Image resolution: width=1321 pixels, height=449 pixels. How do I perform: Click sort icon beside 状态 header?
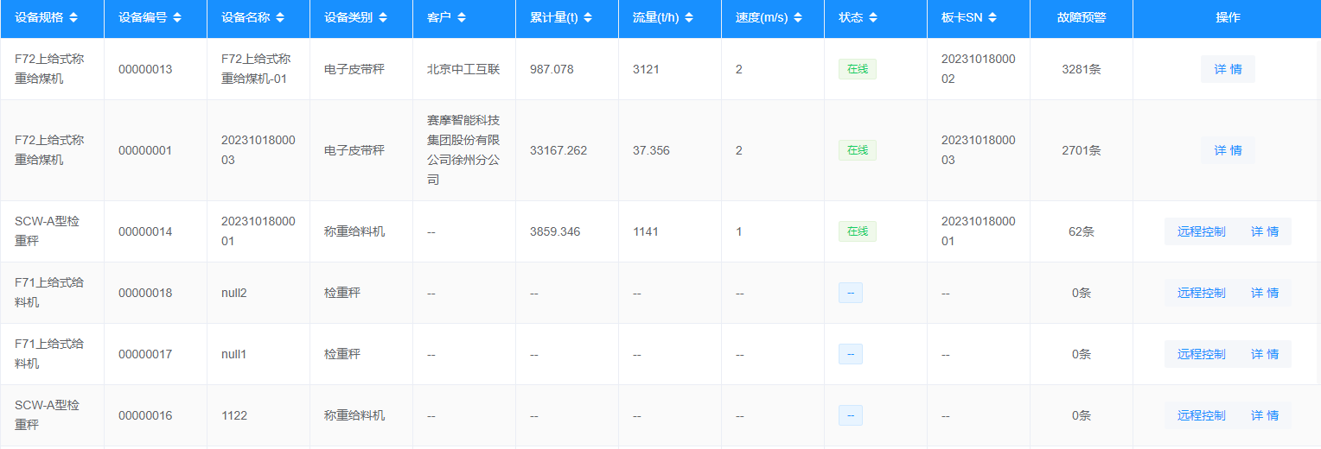[873, 18]
